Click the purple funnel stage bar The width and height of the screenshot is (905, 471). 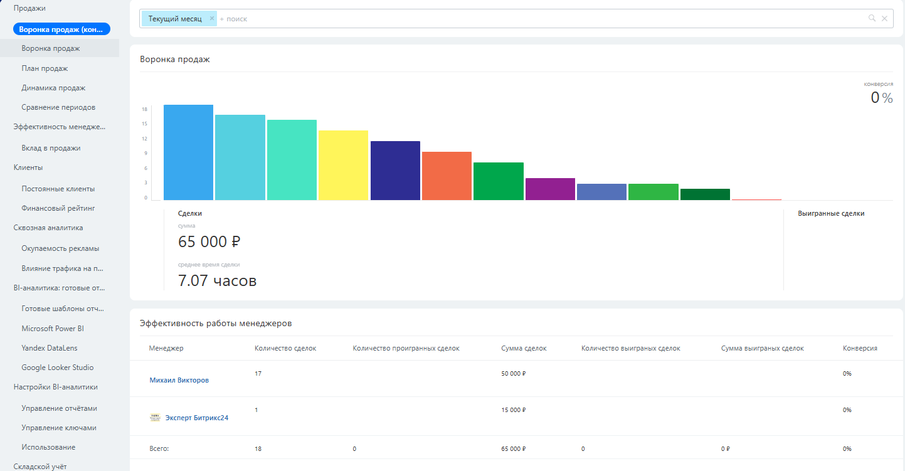(x=550, y=189)
